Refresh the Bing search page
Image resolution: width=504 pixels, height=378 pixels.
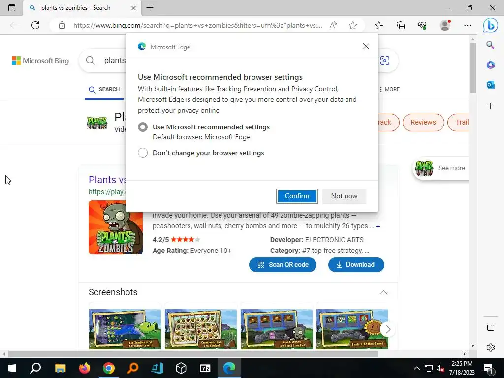click(35, 25)
